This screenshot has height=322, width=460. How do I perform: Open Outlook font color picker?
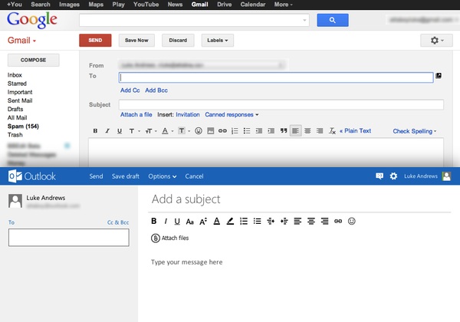217,221
